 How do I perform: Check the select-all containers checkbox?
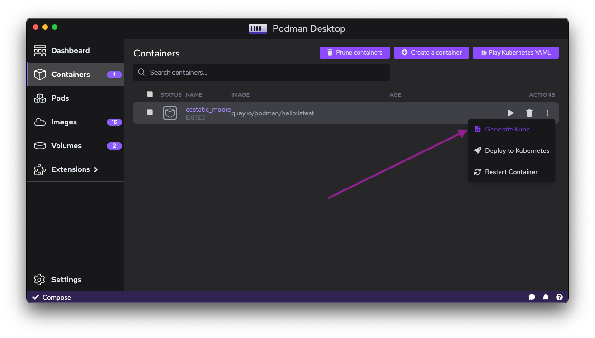pyautogui.click(x=150, y=94)
